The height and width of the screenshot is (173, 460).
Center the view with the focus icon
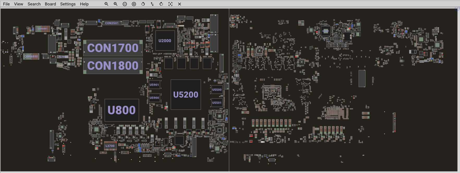click(170, 4)
